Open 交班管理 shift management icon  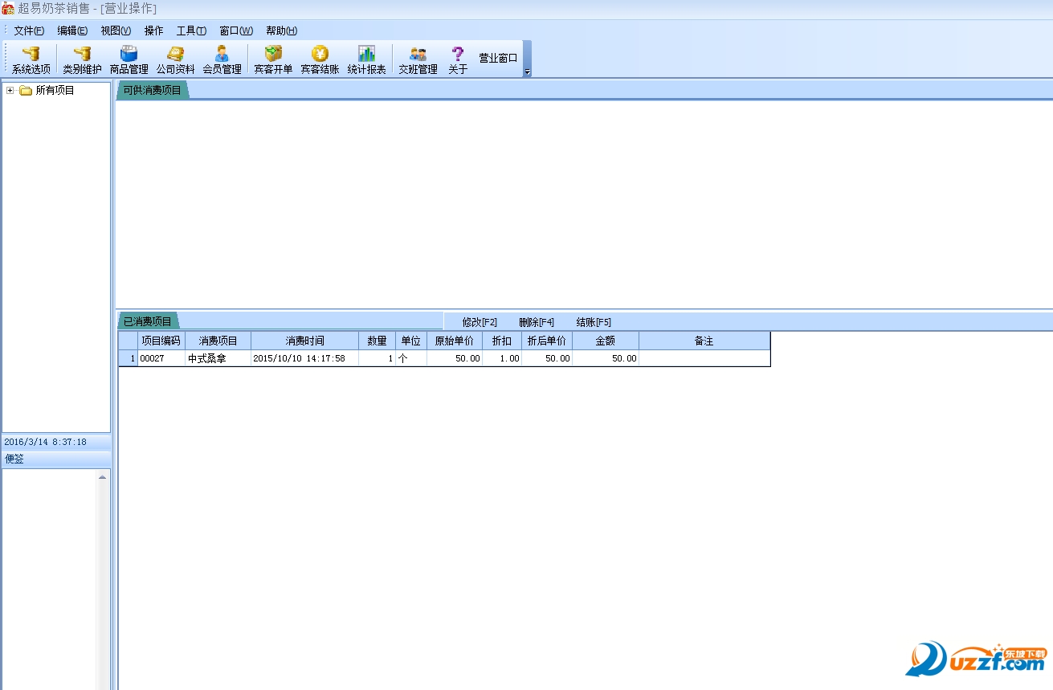click(418, 60)
